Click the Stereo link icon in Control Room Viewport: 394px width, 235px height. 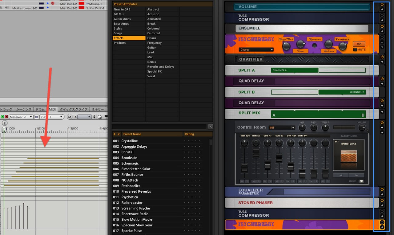click(x=361, y=181)
